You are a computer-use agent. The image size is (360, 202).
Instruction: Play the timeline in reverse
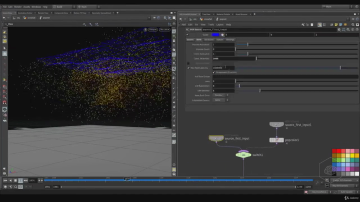pos(10,181)
